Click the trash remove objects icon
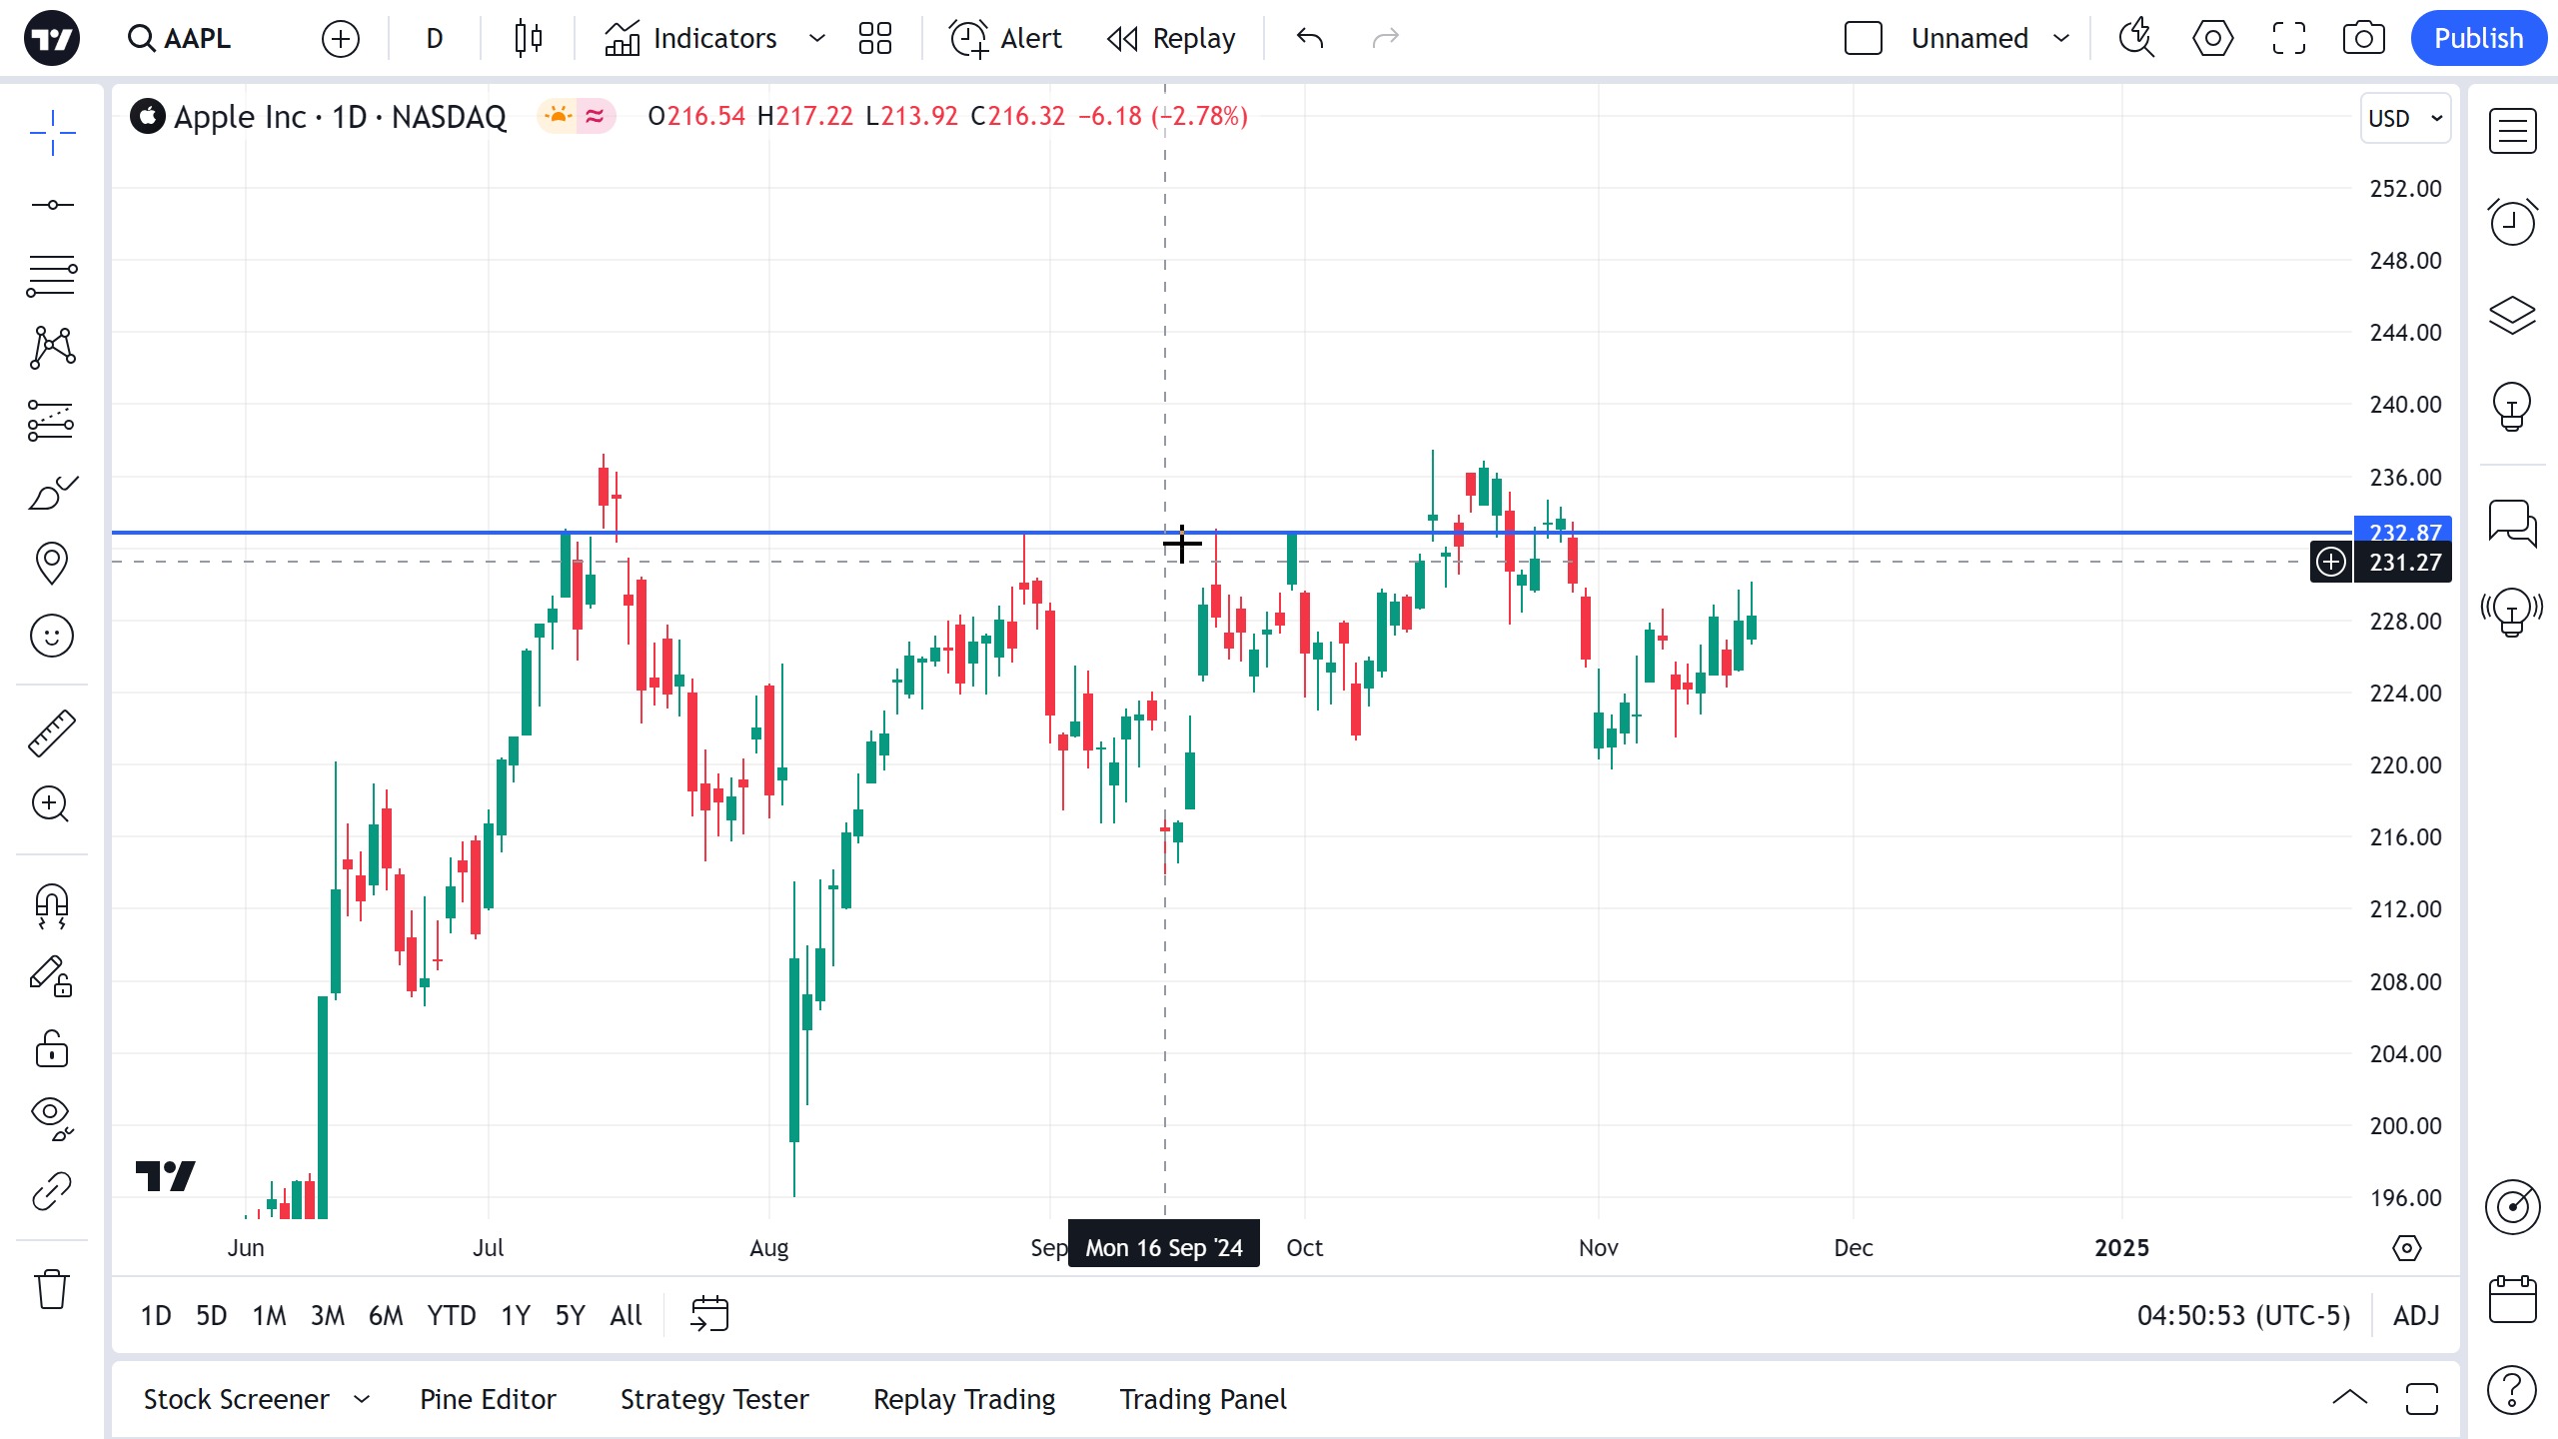The height and width of the screenshot is (1439, 2558). point(51,1289)
